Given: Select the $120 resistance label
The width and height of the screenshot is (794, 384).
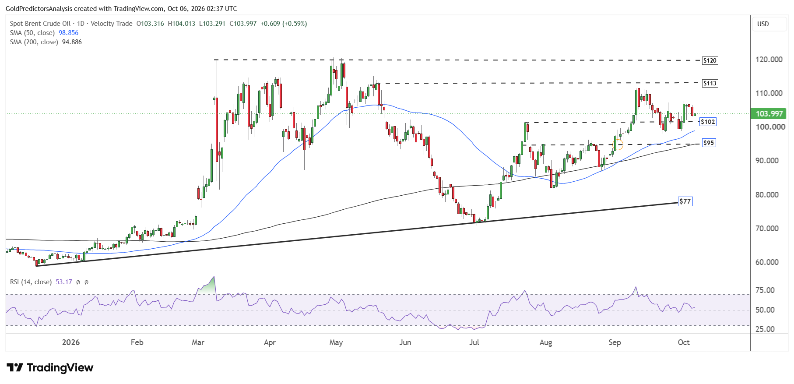Looking at the screenshot, I should (x=710, y=60).
